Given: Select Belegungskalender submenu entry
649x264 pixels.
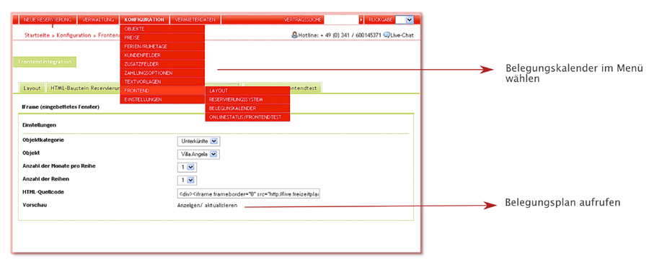Looking at the screenshot, I should [247, 108].
